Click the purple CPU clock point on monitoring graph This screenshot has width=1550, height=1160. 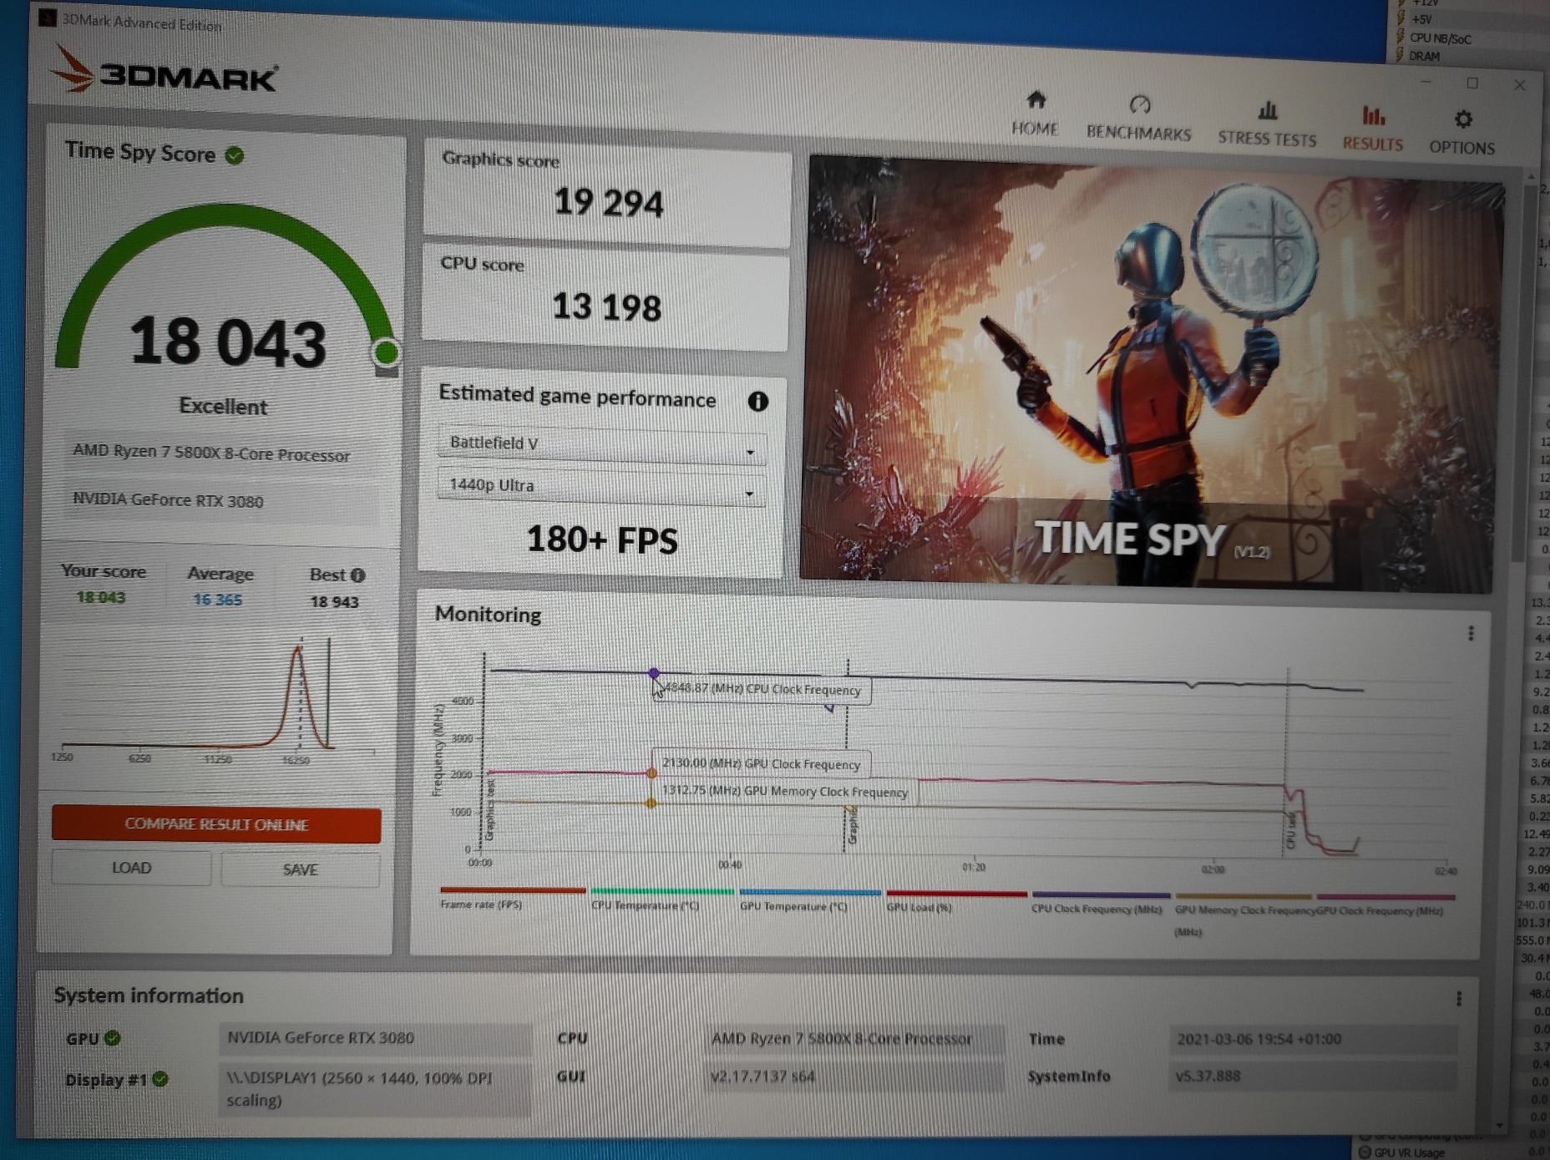[x=654, y=672]
